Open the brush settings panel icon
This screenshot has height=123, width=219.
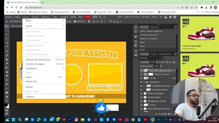click(136, 37)
